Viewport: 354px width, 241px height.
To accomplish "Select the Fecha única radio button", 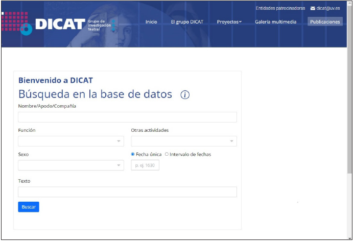I will (x=133, y=154).
